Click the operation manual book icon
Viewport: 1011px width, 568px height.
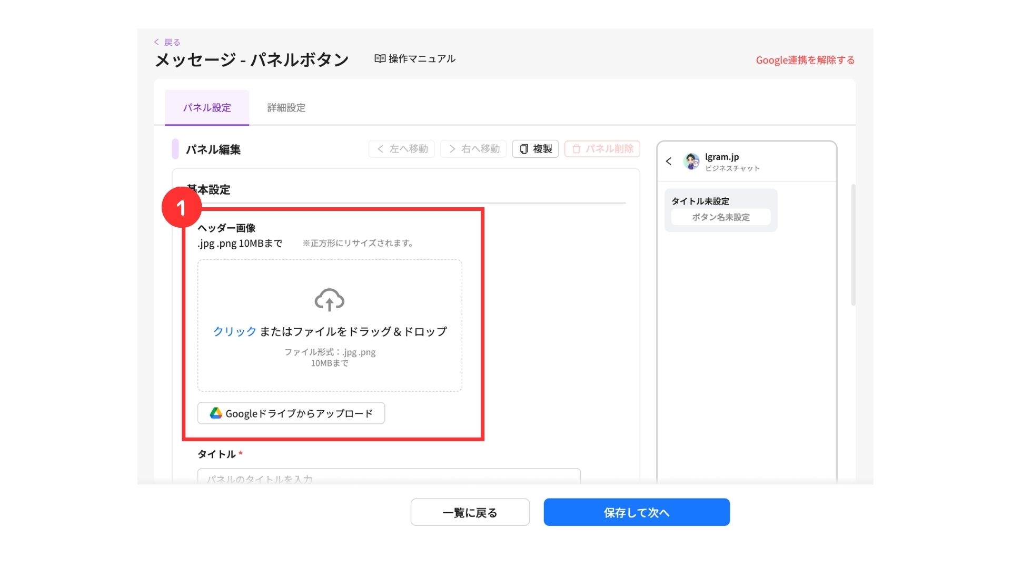[x=380, y=59]
